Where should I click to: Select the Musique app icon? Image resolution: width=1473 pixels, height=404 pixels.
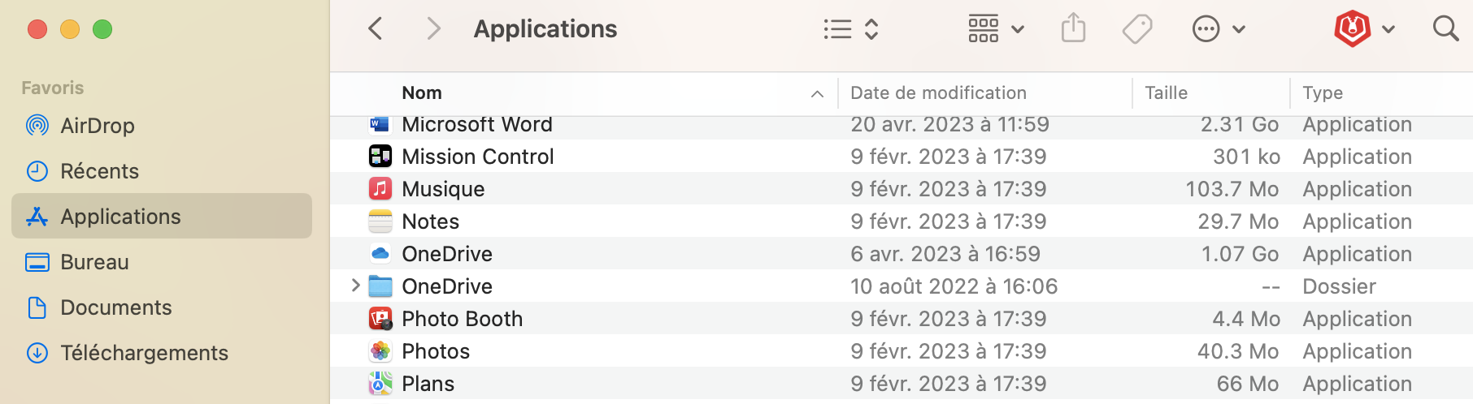pyautogui.click(x=380, y=189)
